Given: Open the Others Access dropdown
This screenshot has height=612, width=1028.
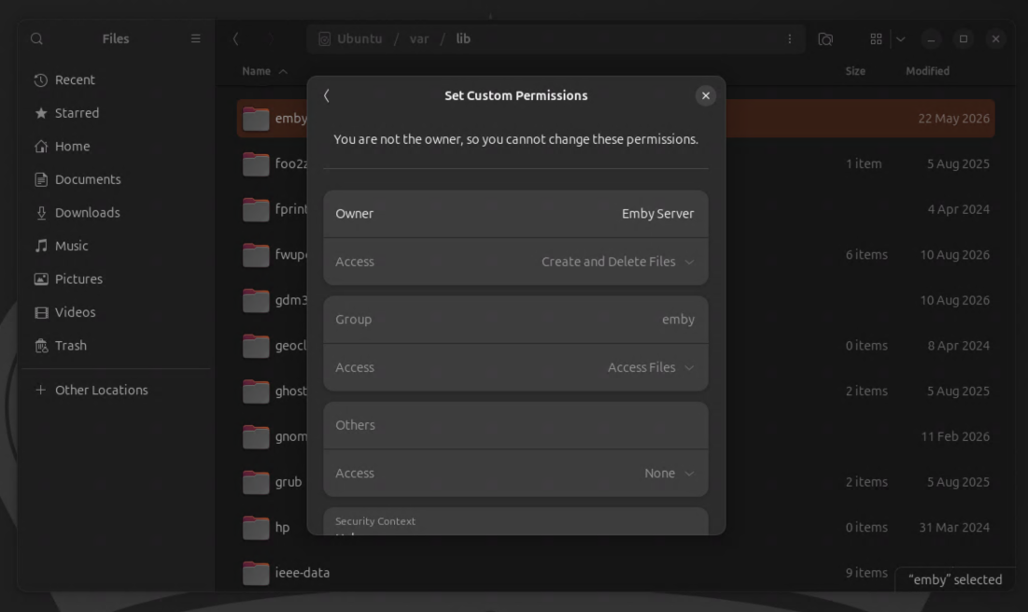Looking at the screenshot, I should [x=515, y=473].
